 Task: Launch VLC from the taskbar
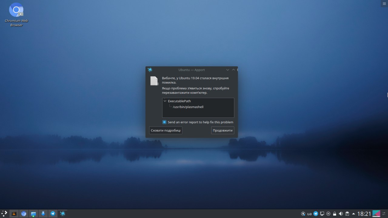[x=14, y=214]
